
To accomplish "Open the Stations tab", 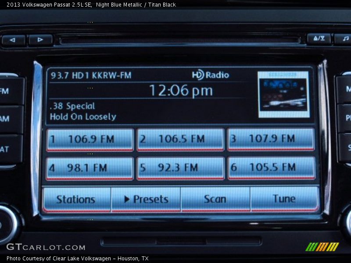I will (76, 200).
